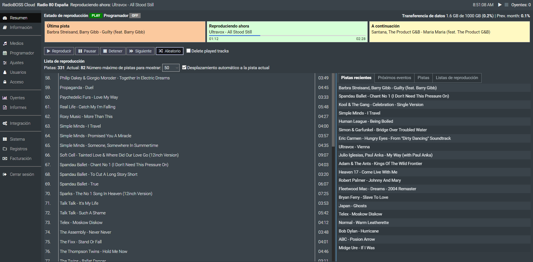Open Ajustes sliders icon

5,63
